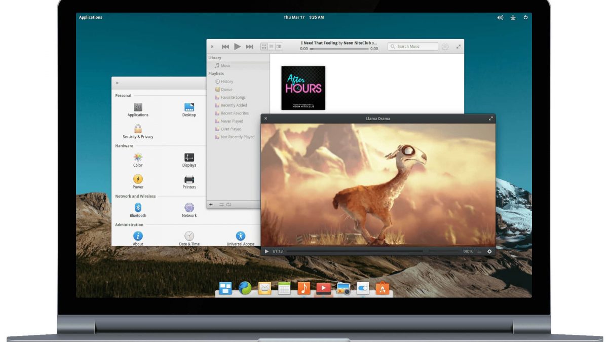Open Printers settings
This screenshot has width=608, height=342.
(x=189, y=182)
